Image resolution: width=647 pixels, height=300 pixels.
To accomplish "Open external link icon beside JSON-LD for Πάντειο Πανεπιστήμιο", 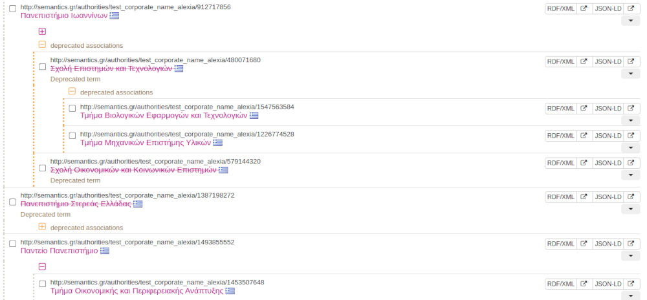I will pyautogui.click(x=631, y=243).
